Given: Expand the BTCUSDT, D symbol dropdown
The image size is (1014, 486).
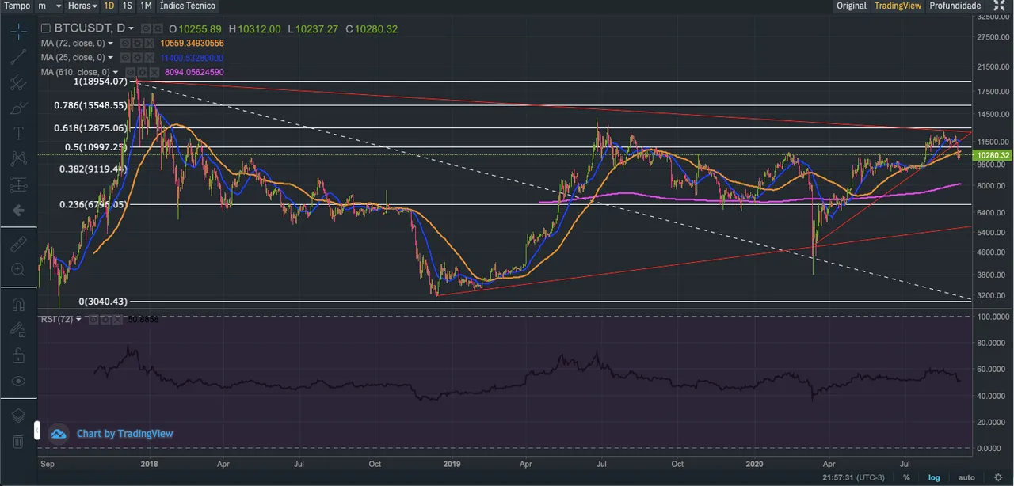Looking at the screenshot, I should click(x=131, y=28).
